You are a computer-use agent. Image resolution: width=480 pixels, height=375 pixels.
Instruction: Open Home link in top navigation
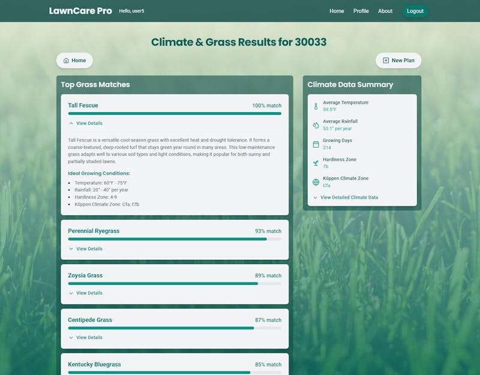(337, 11)
